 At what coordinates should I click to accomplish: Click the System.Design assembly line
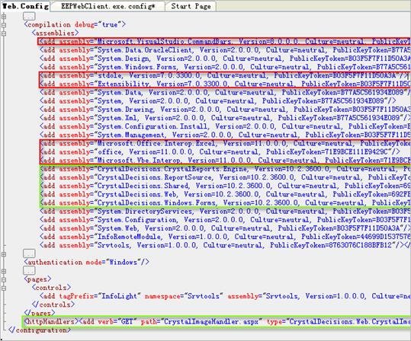[x=225, y=59]
